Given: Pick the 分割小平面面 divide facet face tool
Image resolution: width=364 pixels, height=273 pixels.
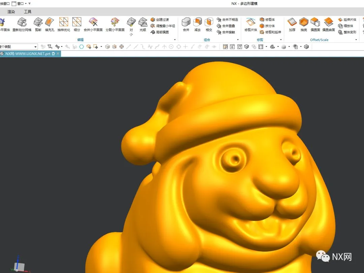Looking at the screenshot, I should [x=115, y=24].
